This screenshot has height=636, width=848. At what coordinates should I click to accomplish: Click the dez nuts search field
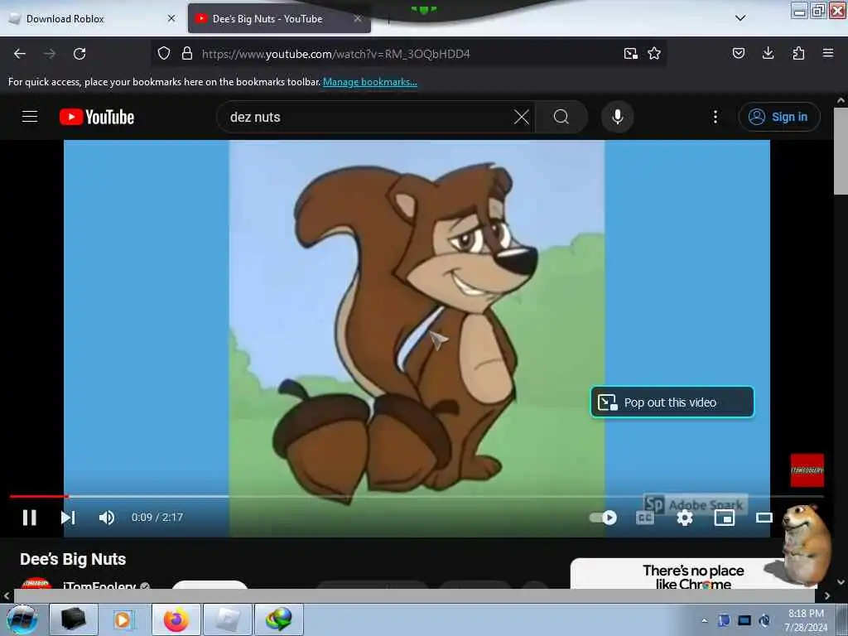point(368,117)
